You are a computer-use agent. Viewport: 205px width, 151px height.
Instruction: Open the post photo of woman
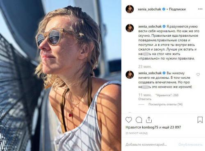(x=61, y=75)
